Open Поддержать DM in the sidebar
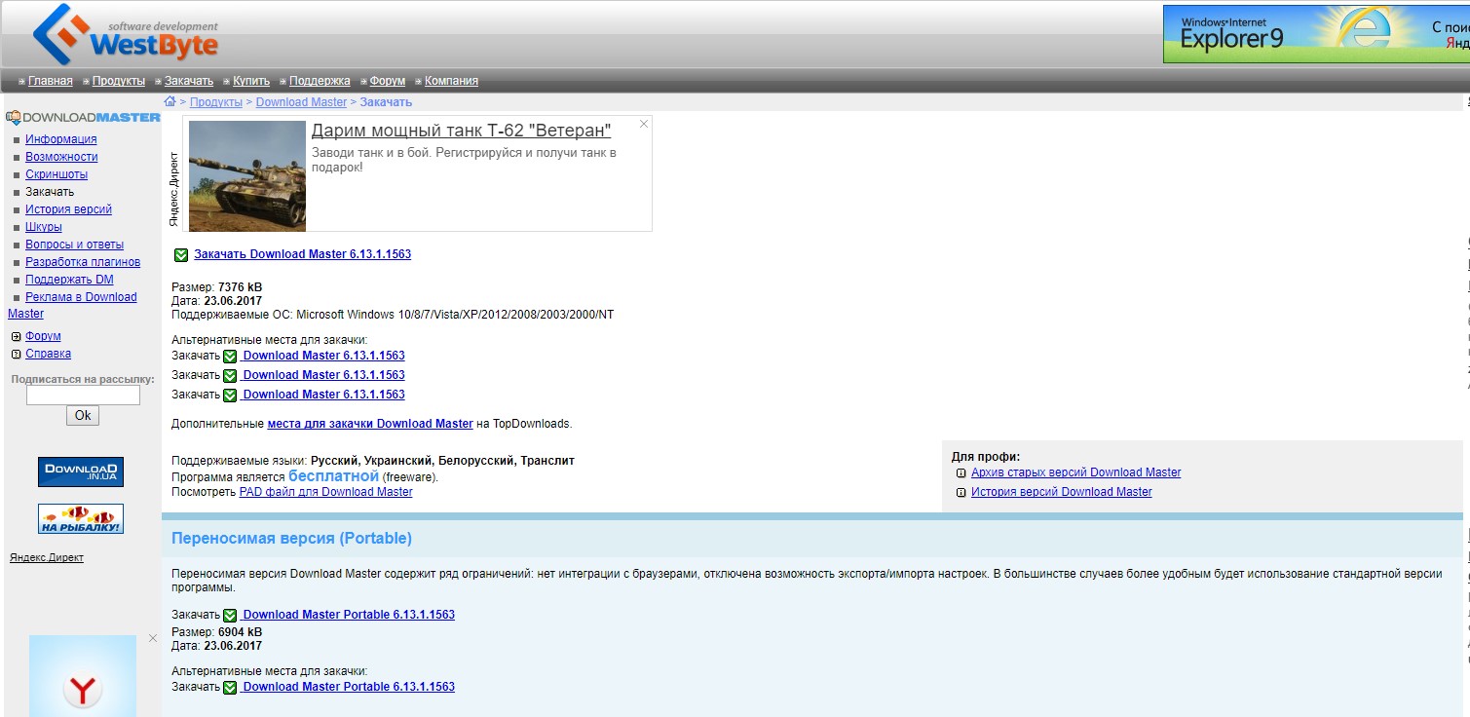 [69, 280]
